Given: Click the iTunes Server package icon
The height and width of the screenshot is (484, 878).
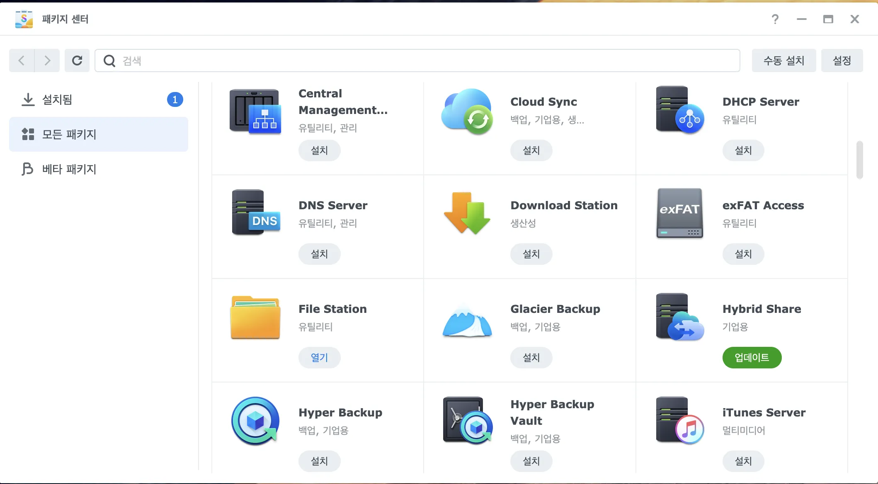Looking at the screenshot, I should pyautogui.click(x=680, y=421).
